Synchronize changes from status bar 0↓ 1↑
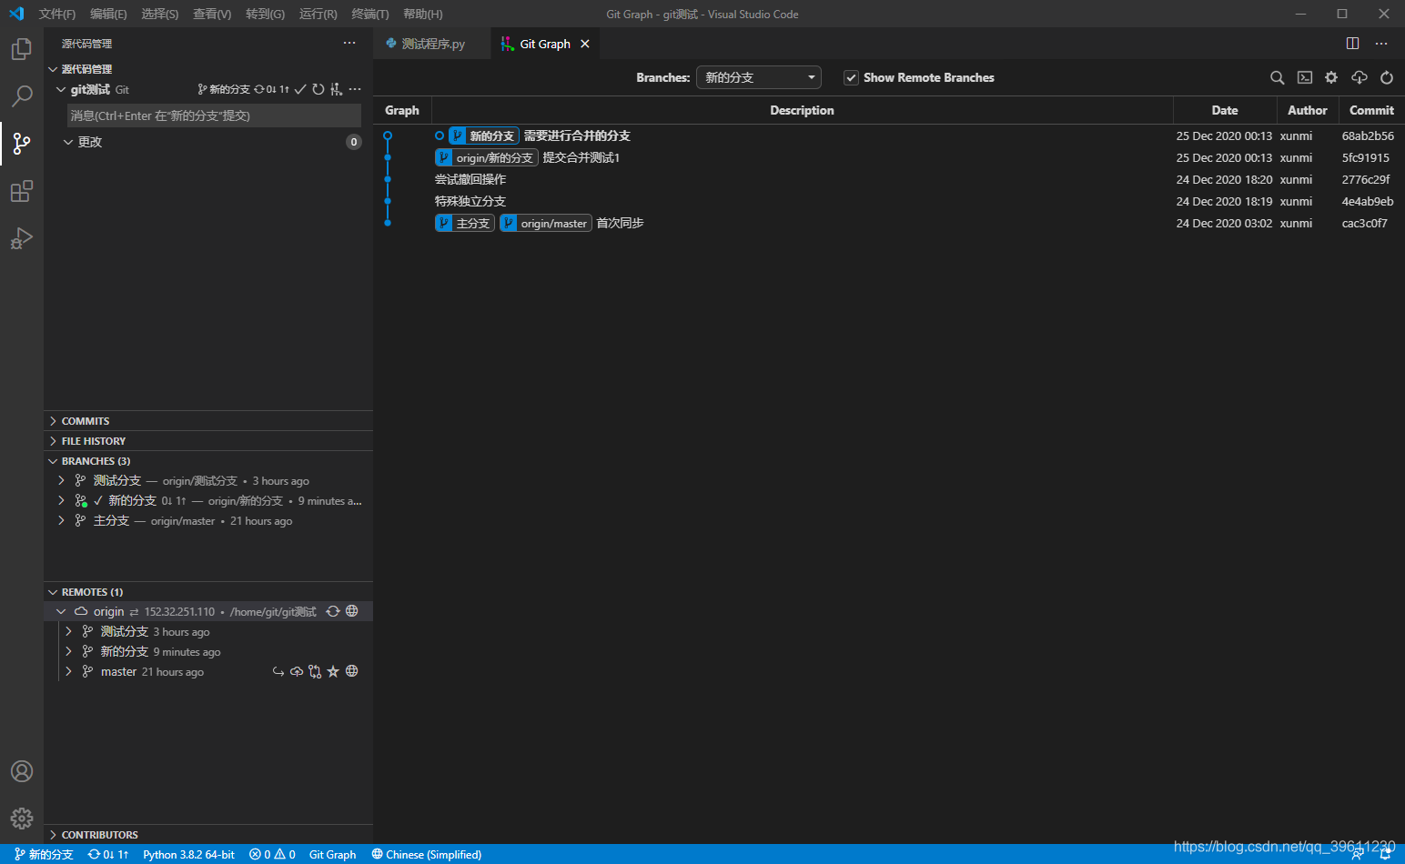This screenshot has width=1405, height=864. pos(108,854)
